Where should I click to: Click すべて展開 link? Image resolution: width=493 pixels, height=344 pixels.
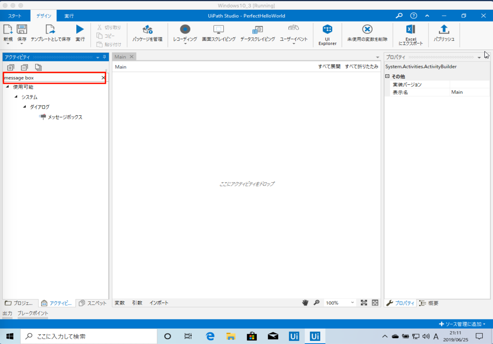tap(329, 66)
